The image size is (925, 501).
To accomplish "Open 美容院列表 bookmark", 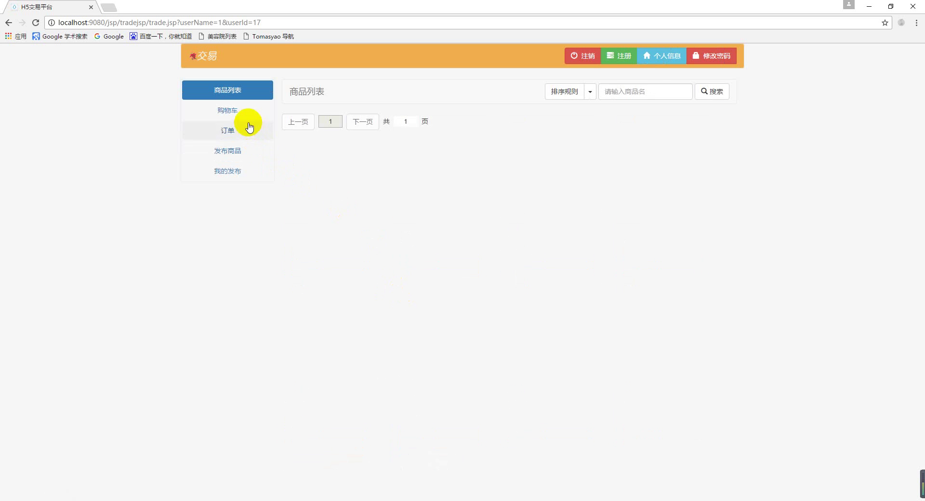I will click(218, 36).
